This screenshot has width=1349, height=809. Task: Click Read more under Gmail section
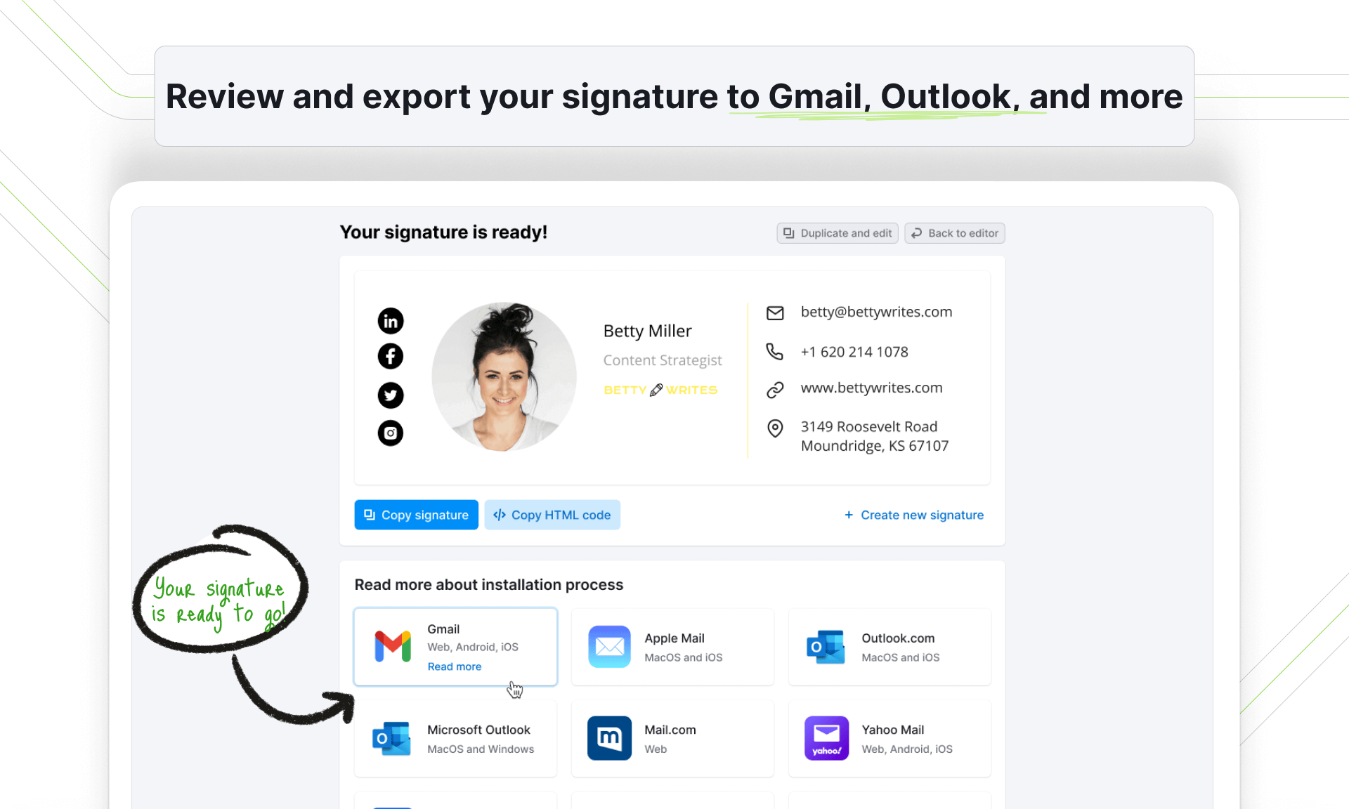click(454, 666)
